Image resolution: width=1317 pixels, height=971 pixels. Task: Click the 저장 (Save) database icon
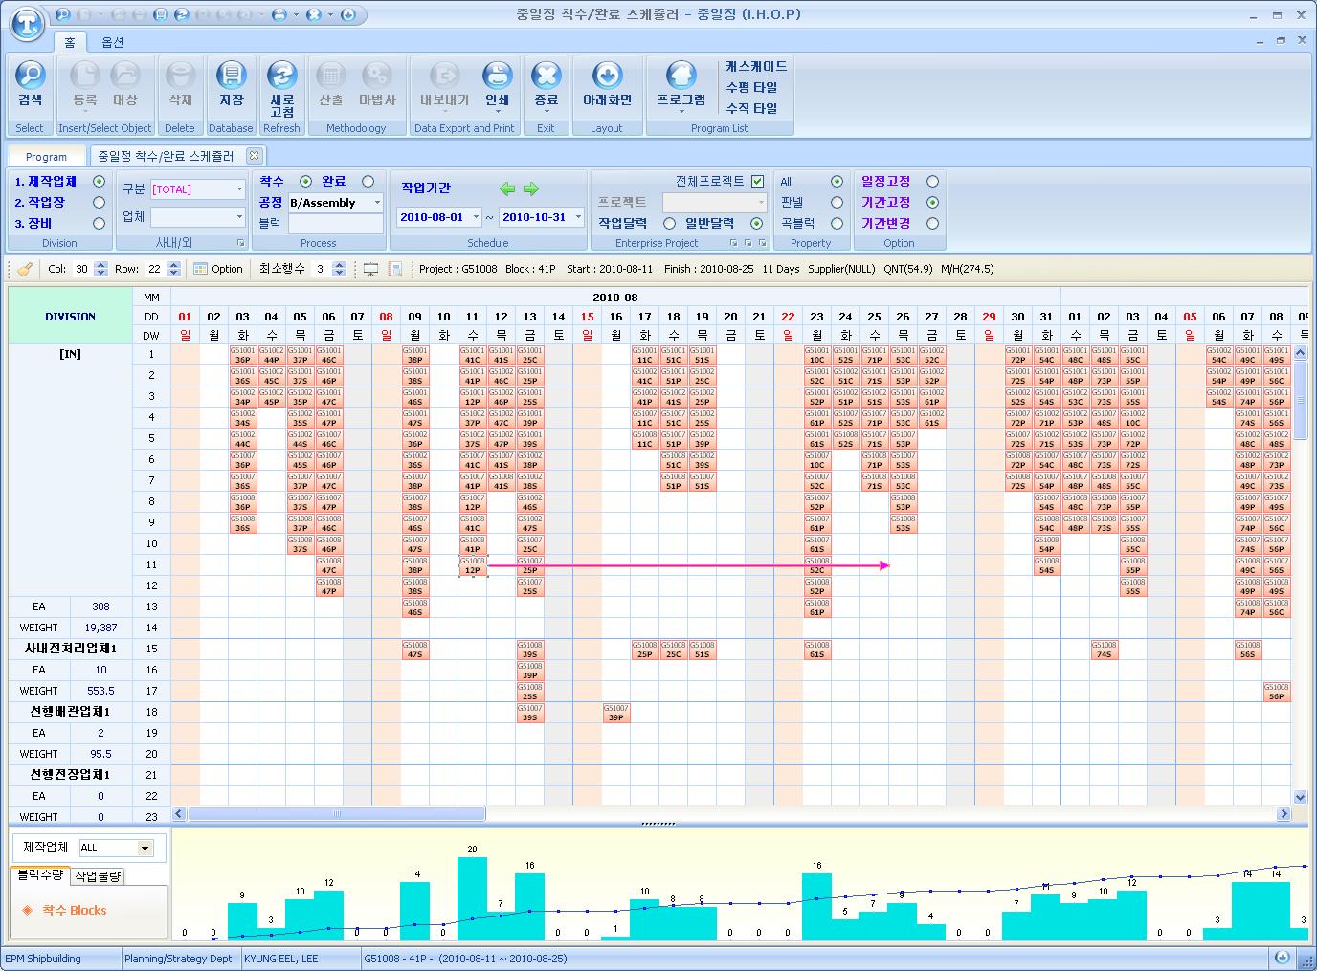click(x=231, y=77)
